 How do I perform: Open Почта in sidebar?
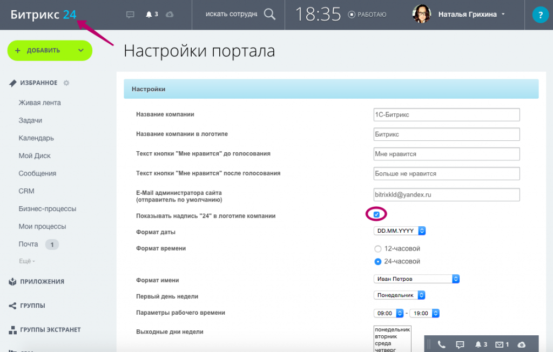click(x=28, y=243)
